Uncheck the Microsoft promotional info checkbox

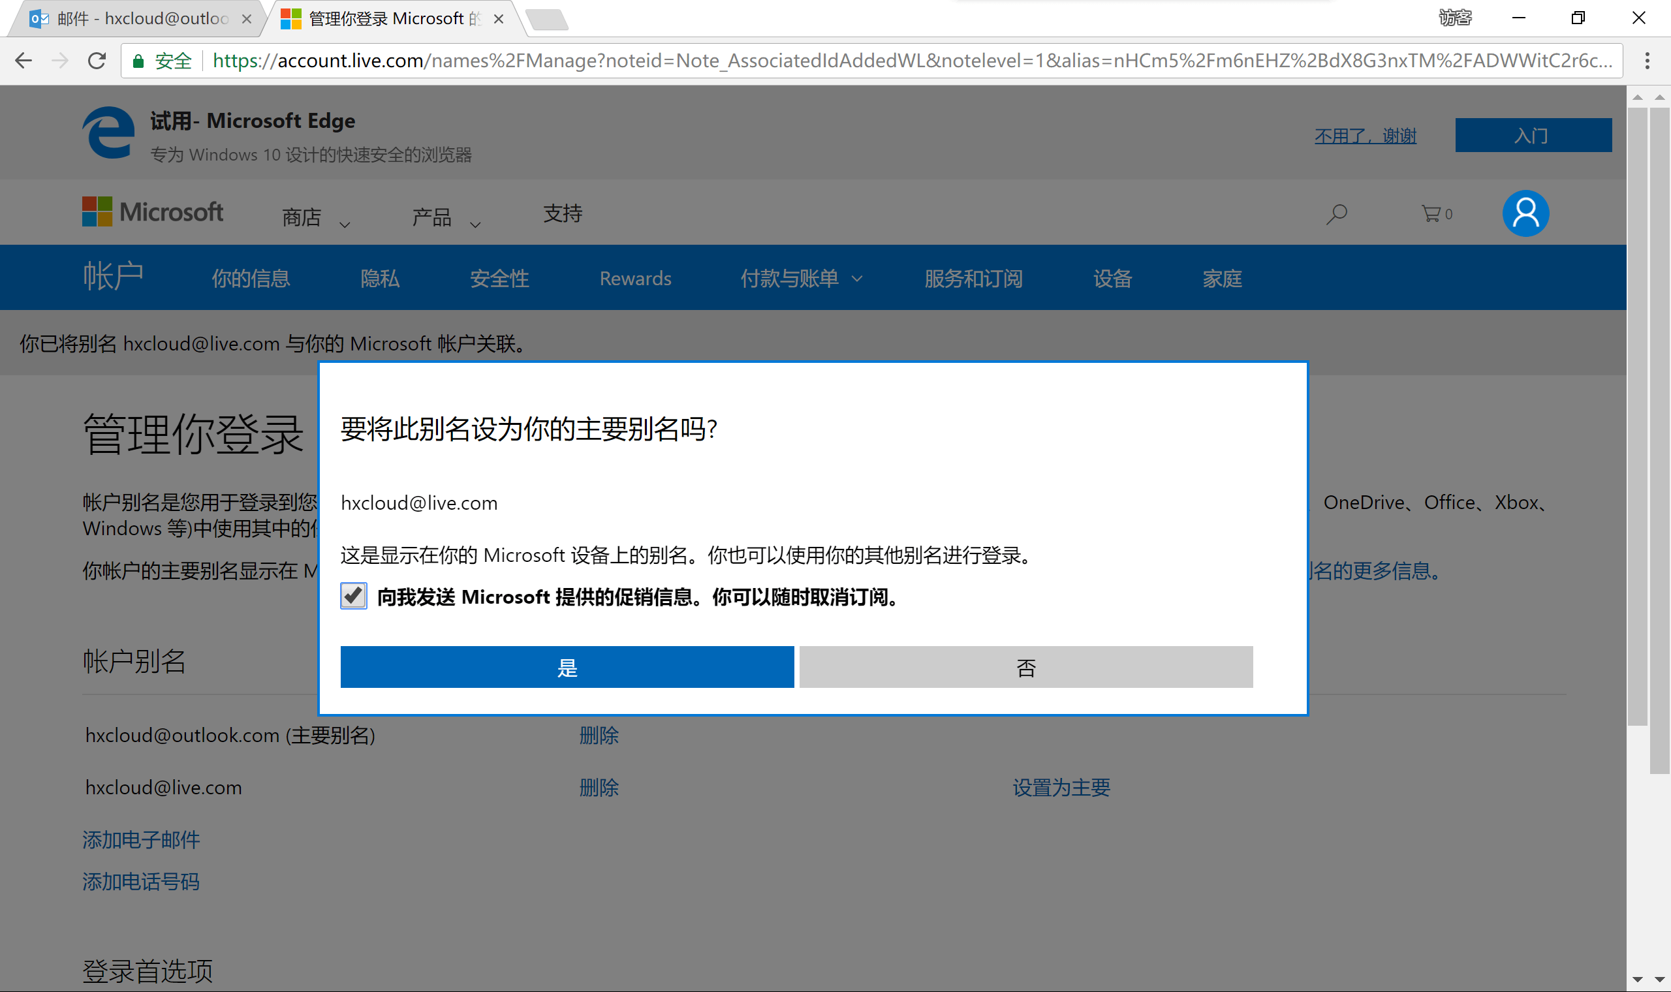pos(354,596)
